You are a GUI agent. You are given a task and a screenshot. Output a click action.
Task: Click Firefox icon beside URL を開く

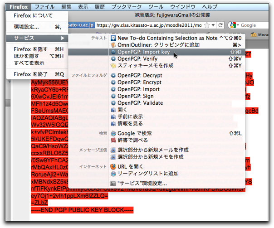point(113,166)
